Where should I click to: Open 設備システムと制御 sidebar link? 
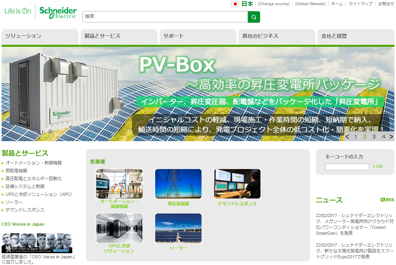[25, 186]
